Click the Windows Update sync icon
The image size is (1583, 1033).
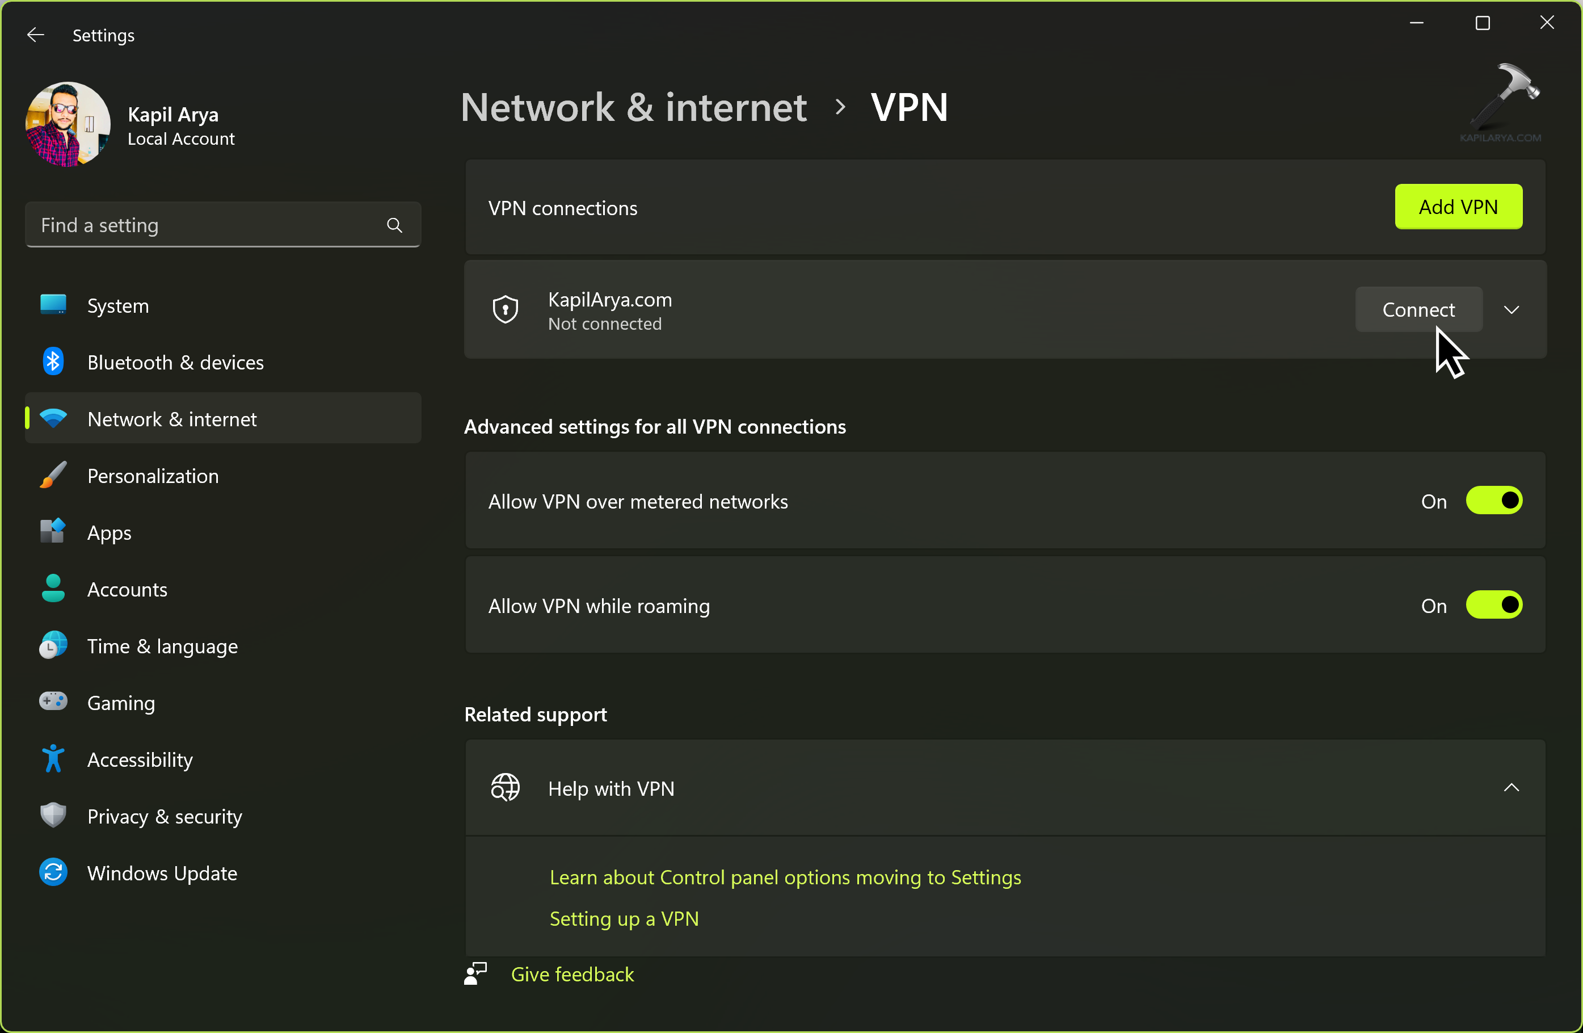pos(53,873)
